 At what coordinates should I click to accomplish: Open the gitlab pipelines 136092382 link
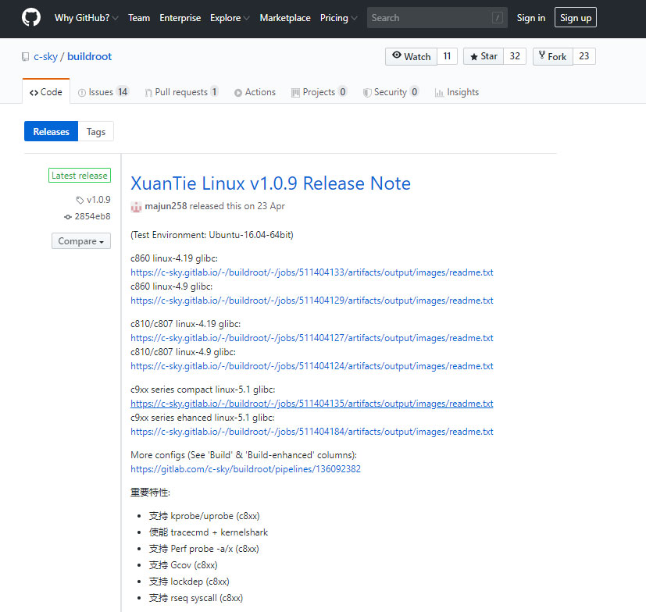click(x=245, y=469)
